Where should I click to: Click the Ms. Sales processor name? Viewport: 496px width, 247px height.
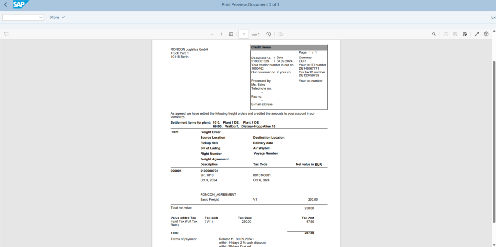[x=259, y=84]
